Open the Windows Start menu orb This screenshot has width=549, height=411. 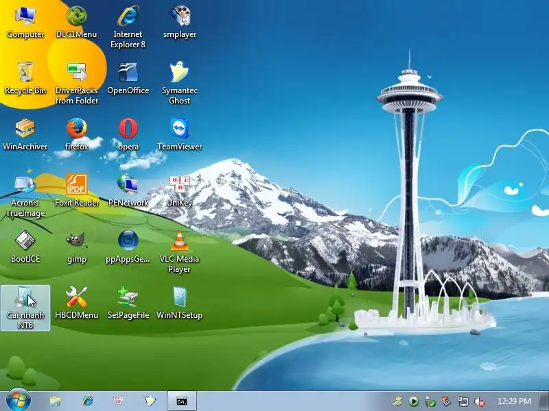coord(18,400)
